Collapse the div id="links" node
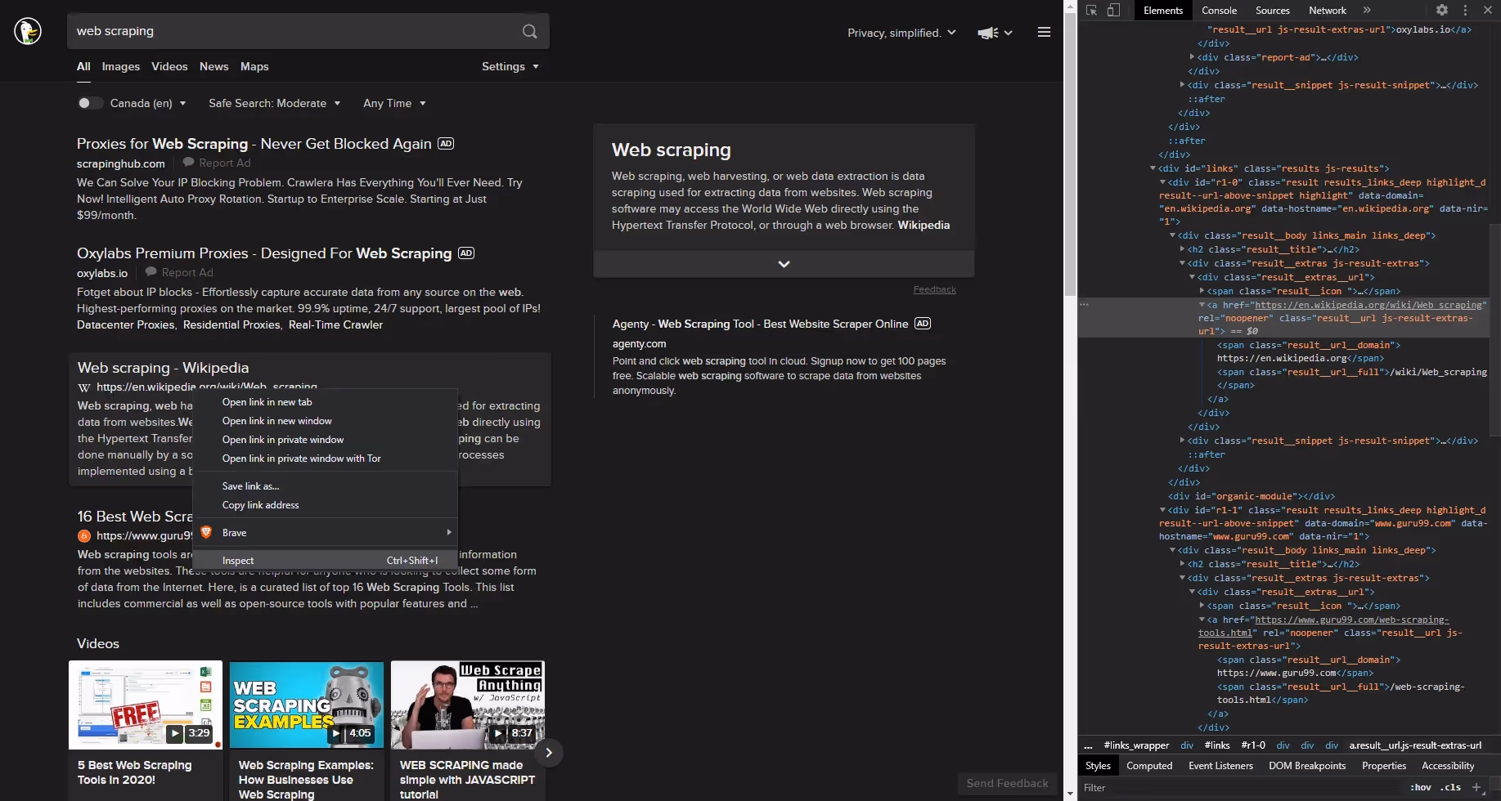 click(1153, 168)
